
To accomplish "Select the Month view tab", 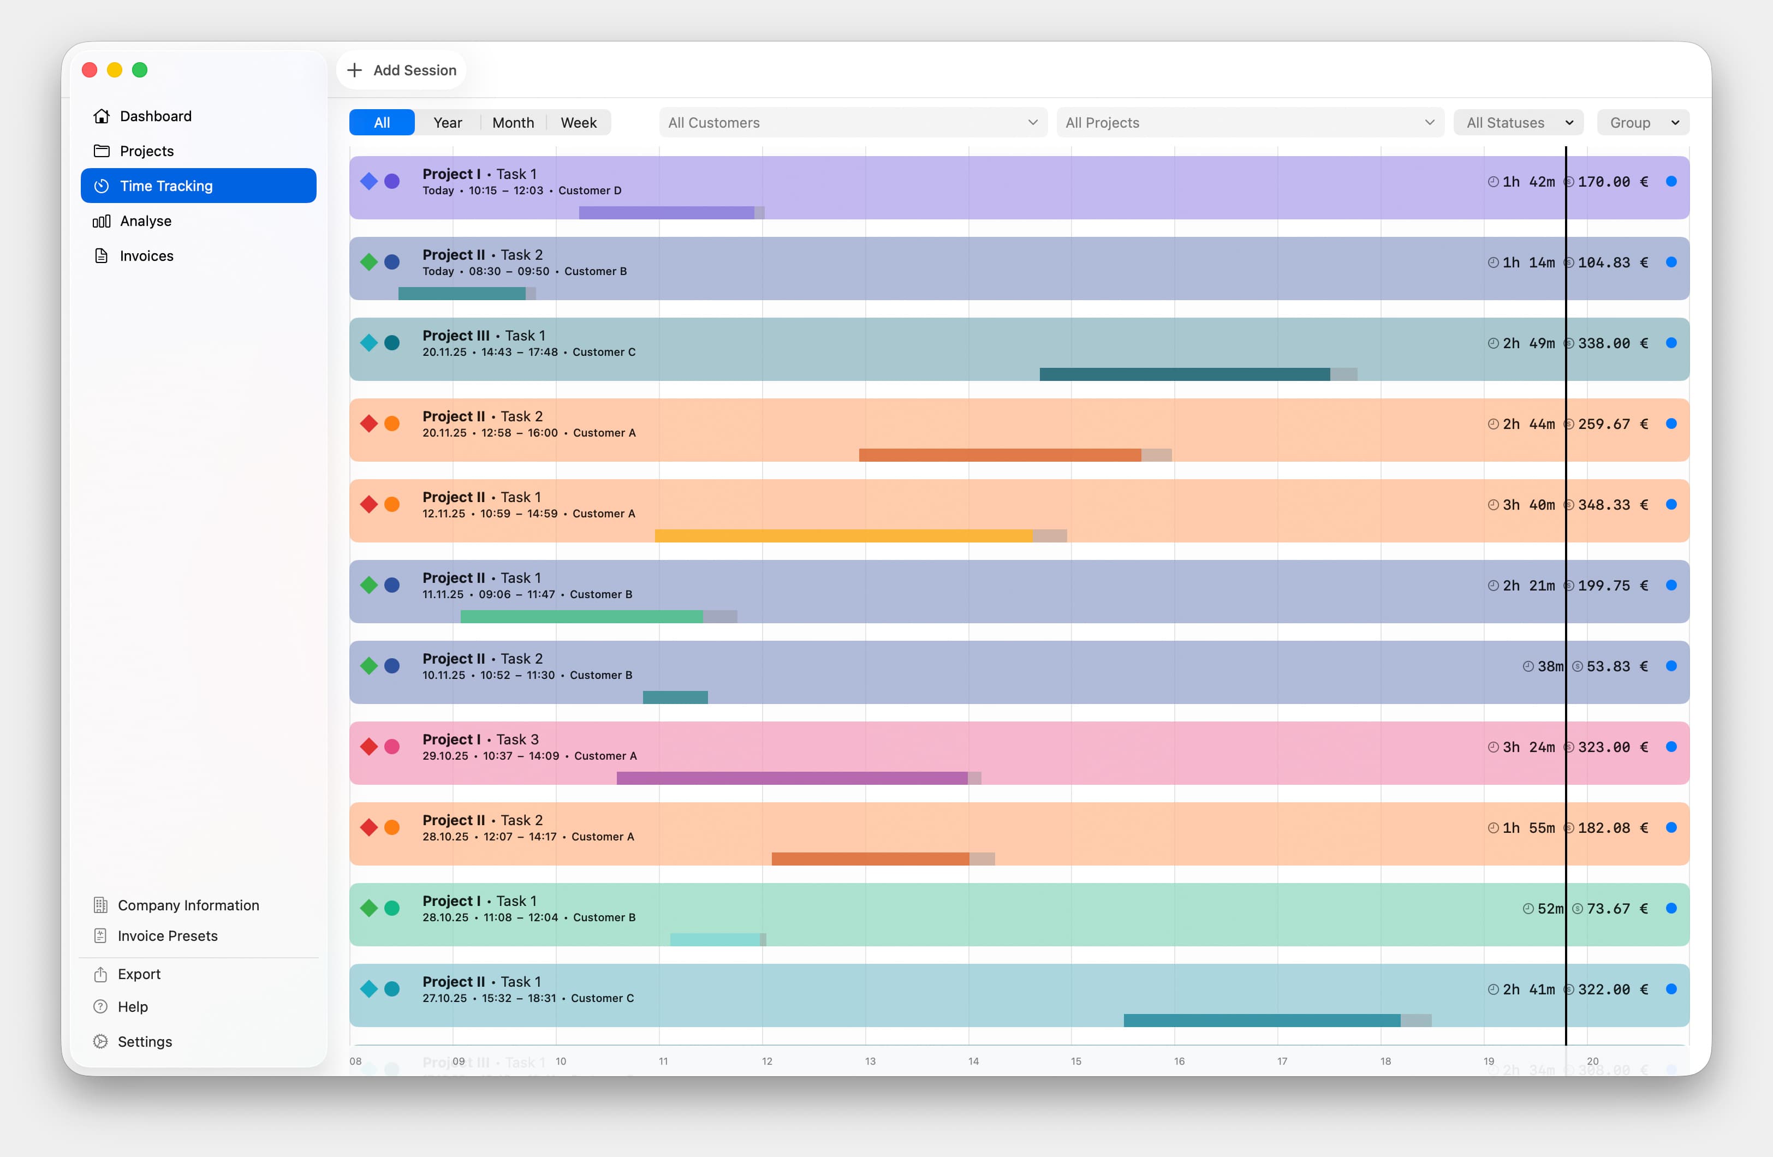I will (513, 122).
